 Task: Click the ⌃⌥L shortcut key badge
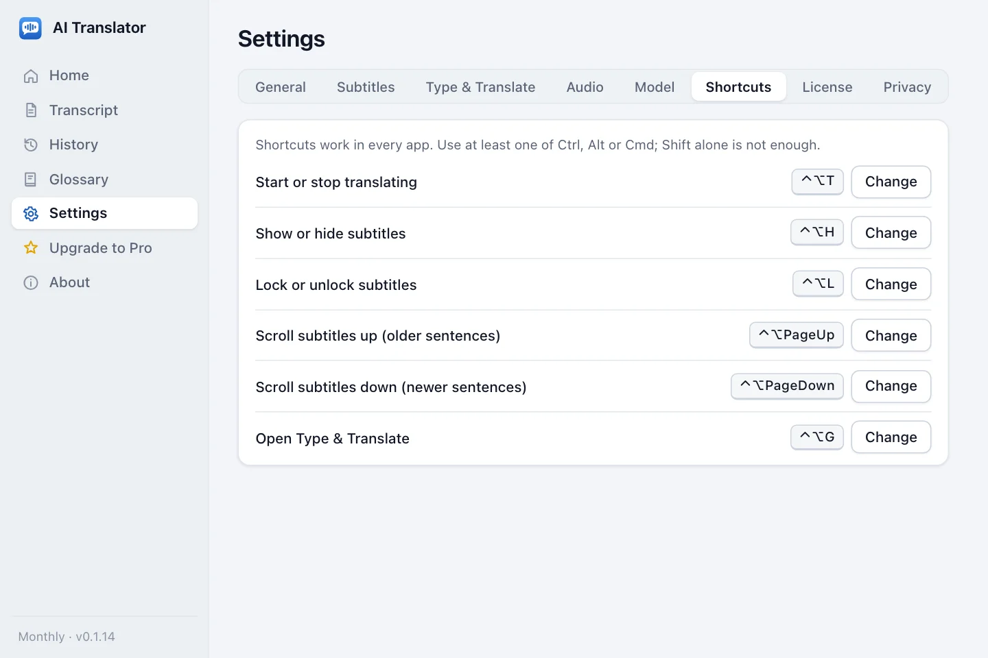pos(818,283)
